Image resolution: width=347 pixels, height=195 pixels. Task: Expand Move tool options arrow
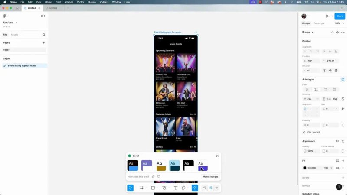coord(135,188)
